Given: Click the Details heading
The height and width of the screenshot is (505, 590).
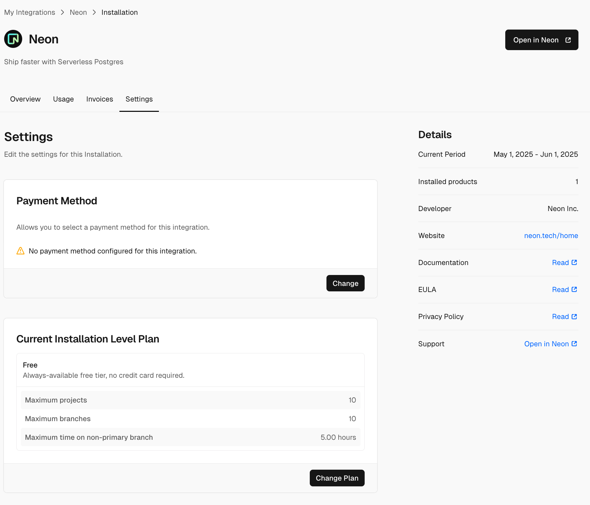Looking at the screenshot, I should (x=435, y=135).
